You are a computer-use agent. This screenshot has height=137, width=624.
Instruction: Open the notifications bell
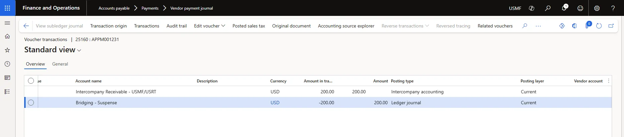[564, 8]
